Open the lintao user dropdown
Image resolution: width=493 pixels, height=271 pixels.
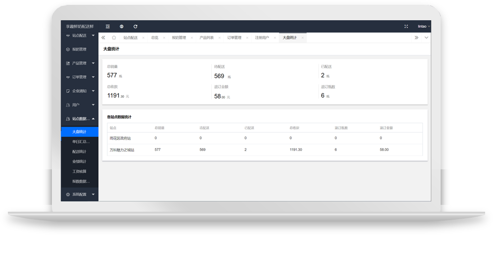click(x=423, y=27)
